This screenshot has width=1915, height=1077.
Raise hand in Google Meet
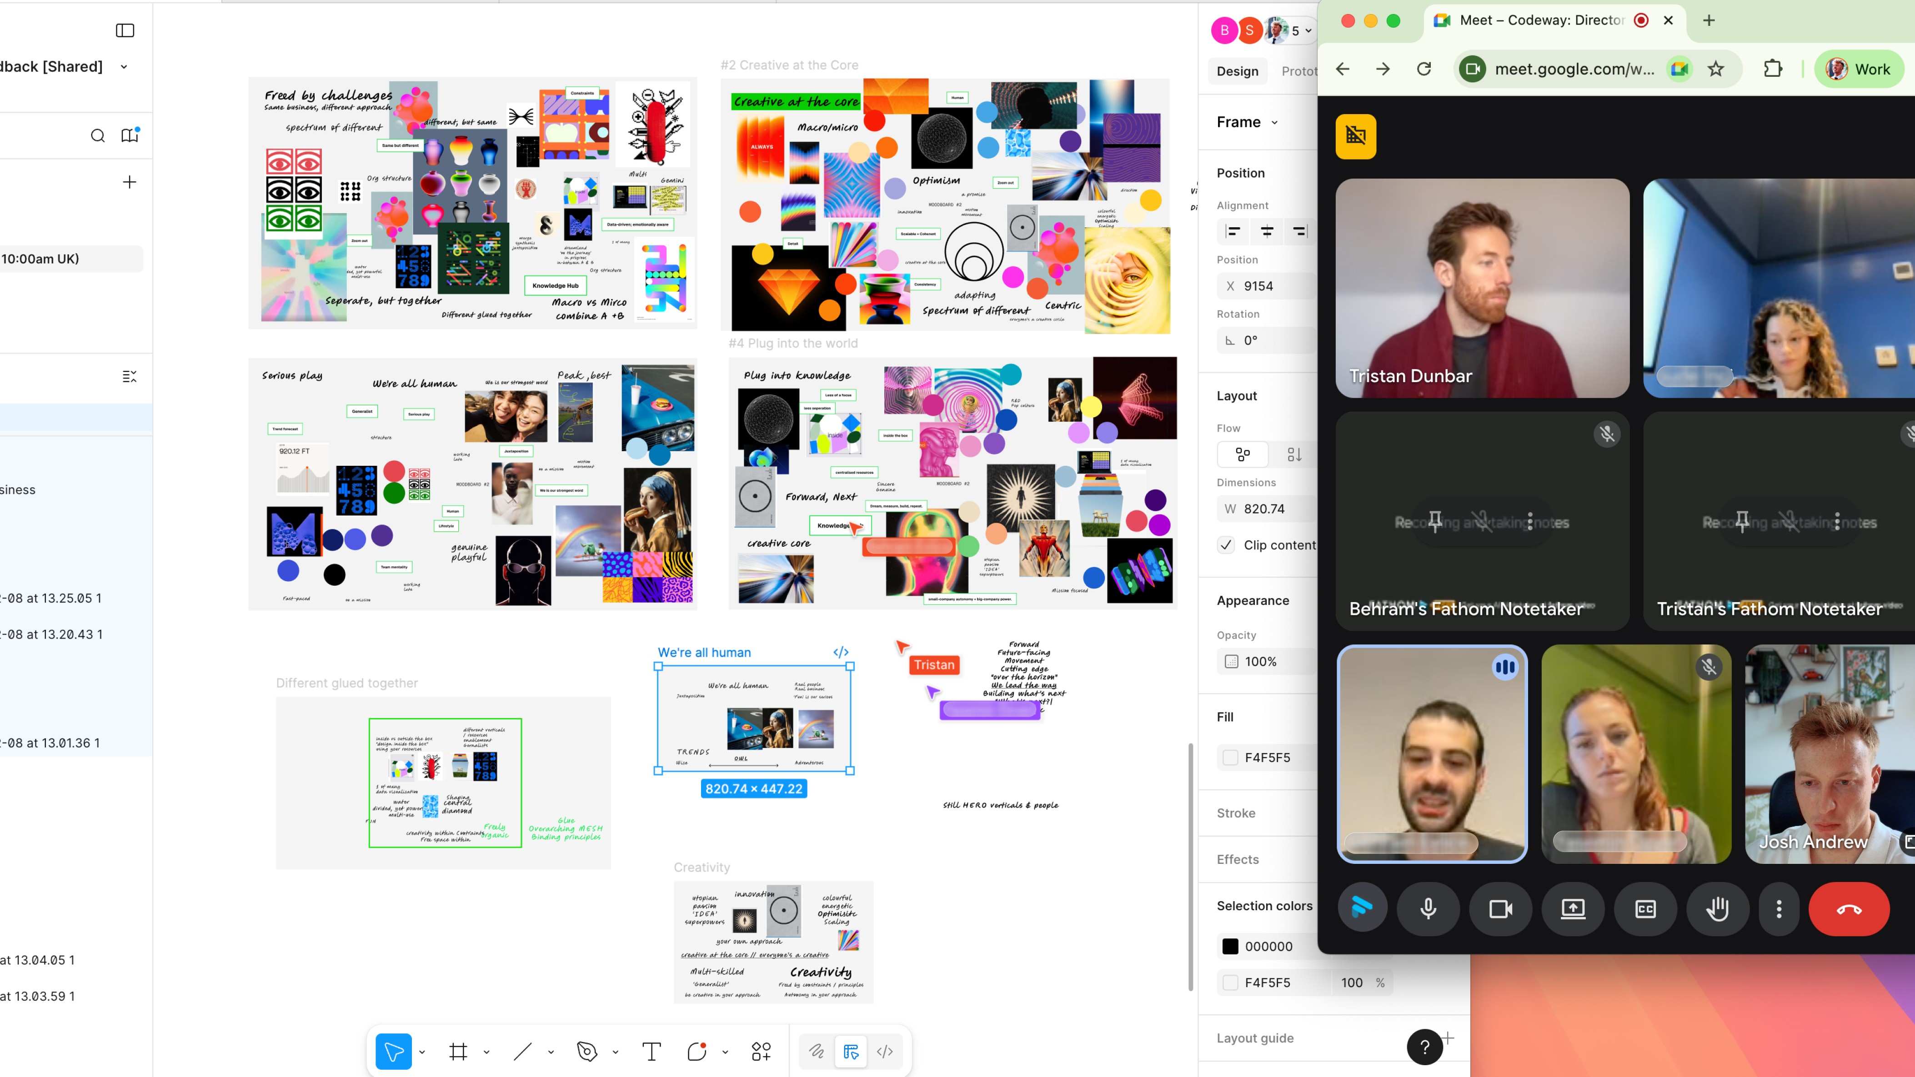[x=1717, y=908]
